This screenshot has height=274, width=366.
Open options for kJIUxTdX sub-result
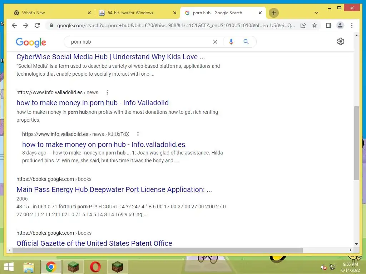coord(138,134)
